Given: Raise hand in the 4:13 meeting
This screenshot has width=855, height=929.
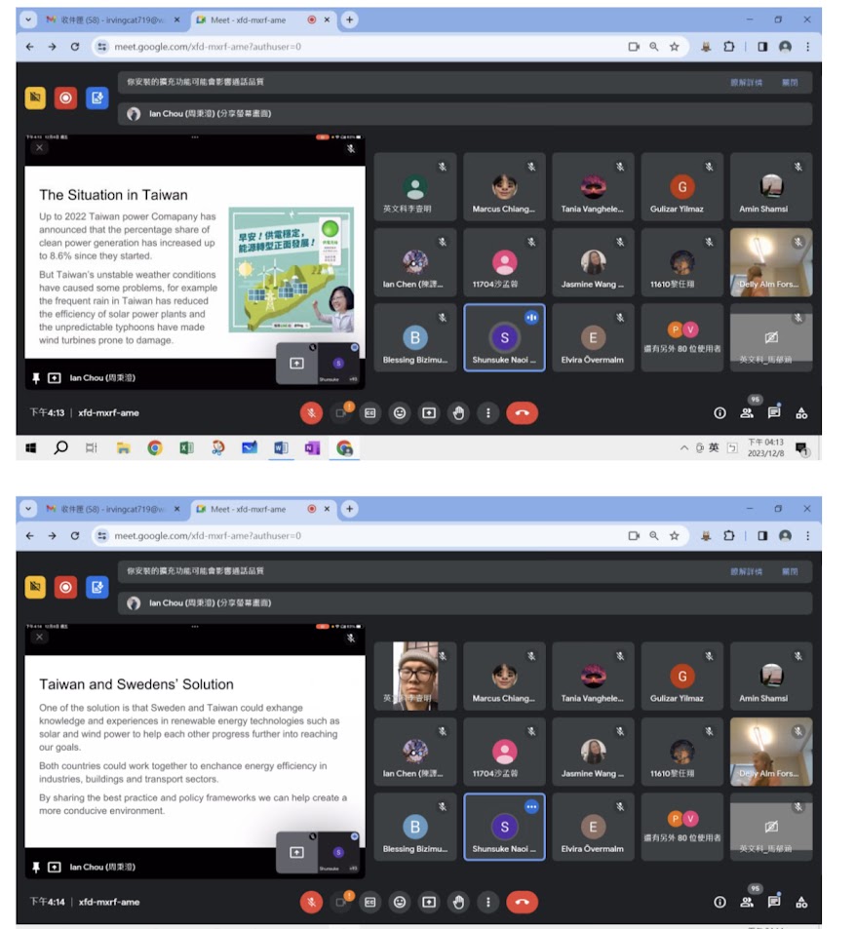Looking at the screenshot, I should click(x=458, y=413).
